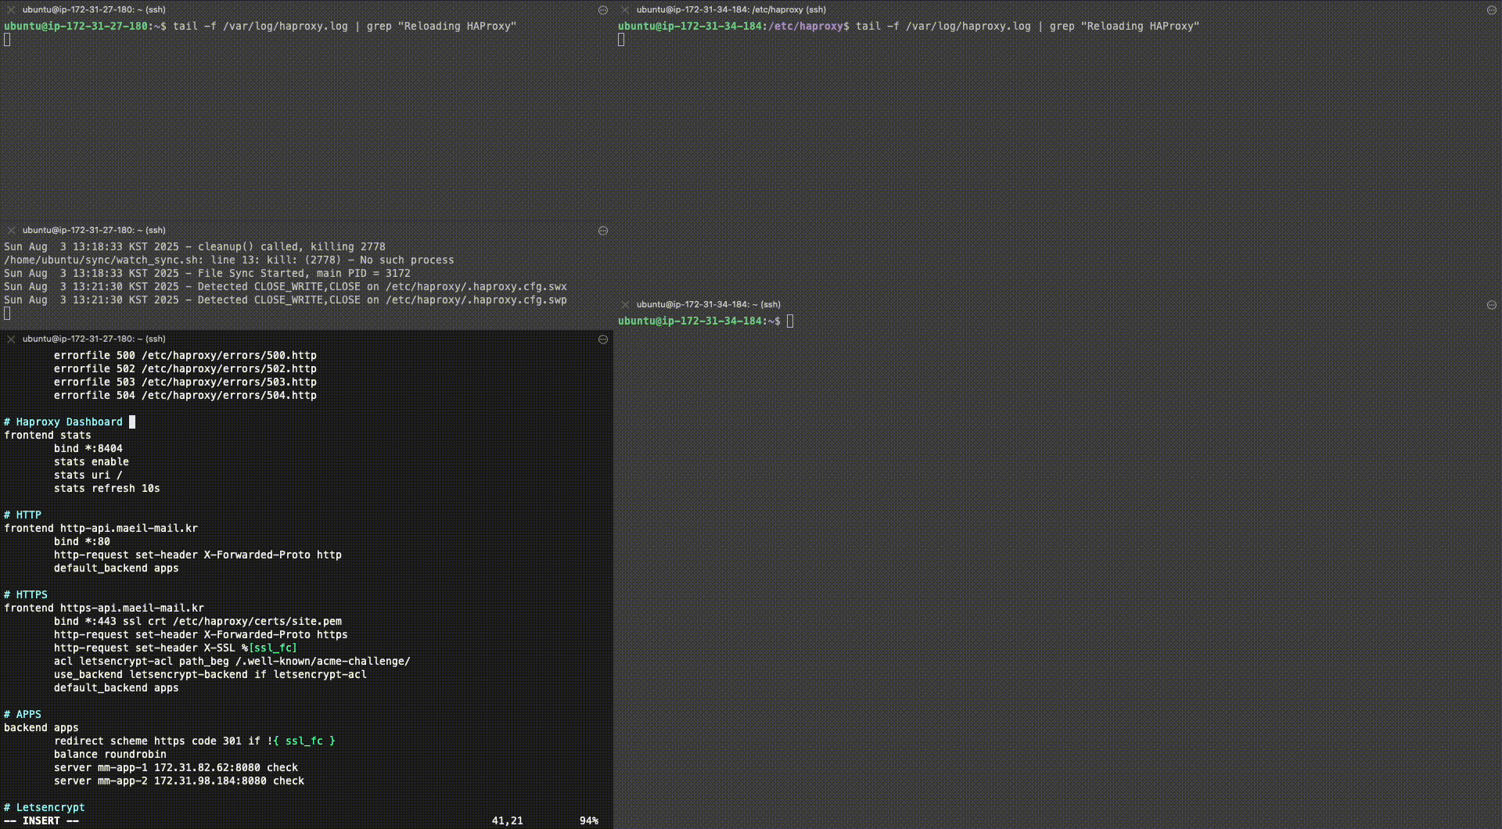Image resolution: width=1502 pixels, height=829 pixels.
Task: Close the idle ip-172-31-34-184 home pane
Action: pos(625,305)
